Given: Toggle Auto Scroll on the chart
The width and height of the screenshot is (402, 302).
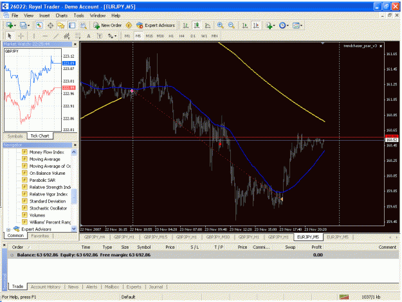Looking at the screenshot, I should 245,25.
